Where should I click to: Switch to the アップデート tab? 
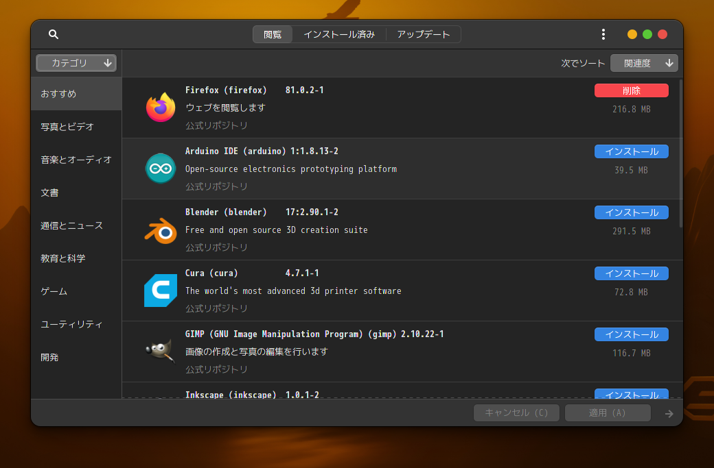click(x=423, y=34)
